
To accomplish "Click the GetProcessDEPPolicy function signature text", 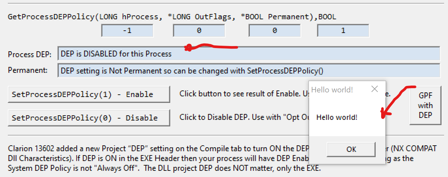I will 172,17.
